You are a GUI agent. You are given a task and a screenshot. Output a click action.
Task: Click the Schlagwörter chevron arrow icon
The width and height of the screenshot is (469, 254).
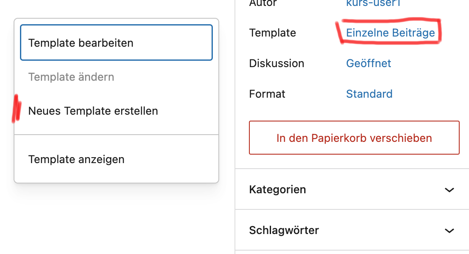pyautogui.click(x=449, y=231)
